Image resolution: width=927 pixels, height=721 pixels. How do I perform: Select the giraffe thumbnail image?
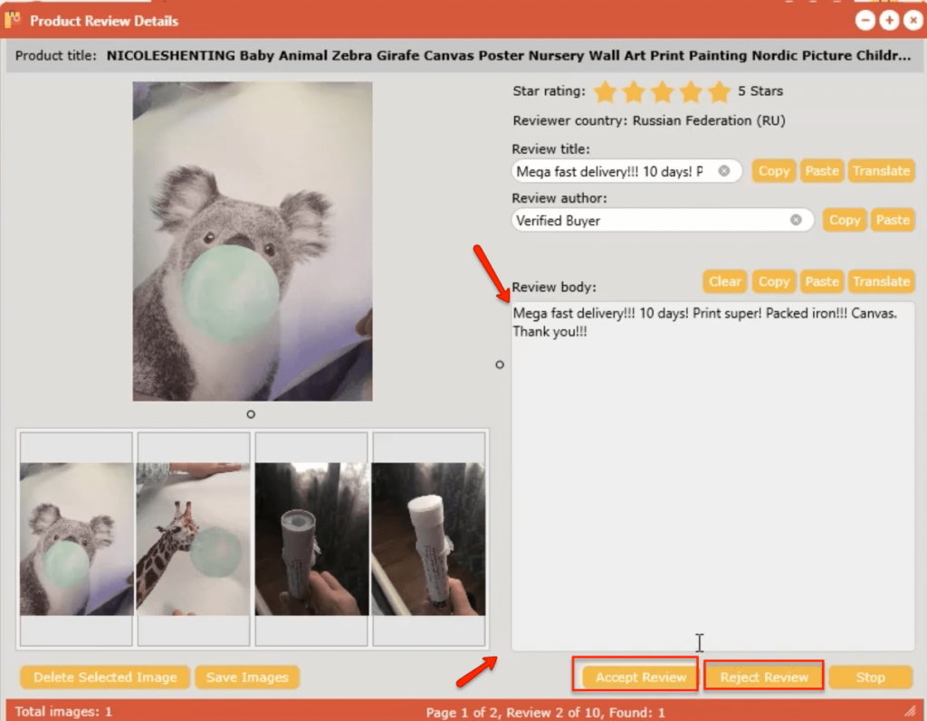click(x=194, y=539)
